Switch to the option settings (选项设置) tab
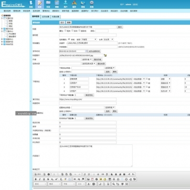Viewport: 190px width, 190px height. (46, 17)
